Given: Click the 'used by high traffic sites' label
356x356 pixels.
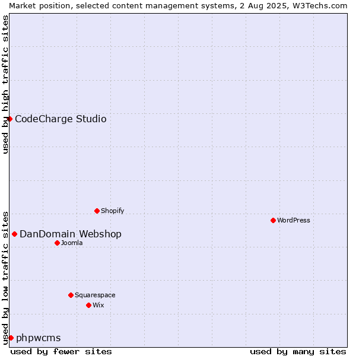Looking at the screenshot, I should (x=5, y=84).
